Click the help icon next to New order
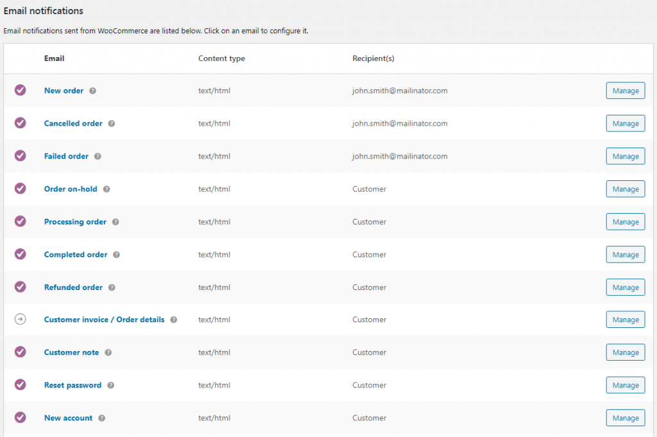657x437 pixels. coord(92,90)
